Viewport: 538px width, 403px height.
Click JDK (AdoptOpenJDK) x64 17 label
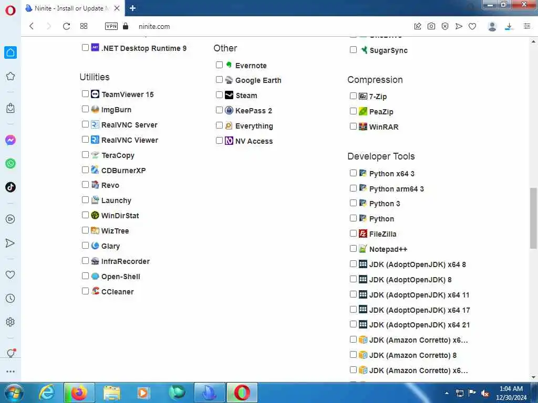pyautogui.click(x=419, y=310)
